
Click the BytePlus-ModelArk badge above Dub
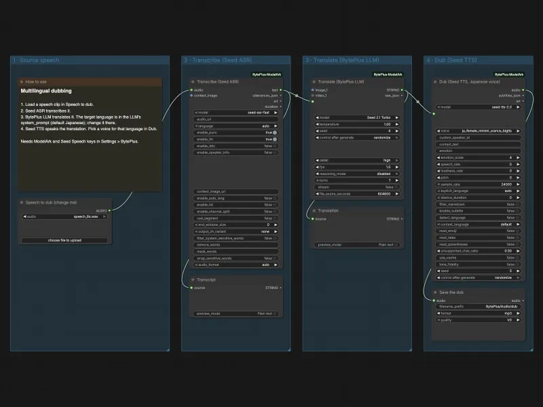coord(509,75)
